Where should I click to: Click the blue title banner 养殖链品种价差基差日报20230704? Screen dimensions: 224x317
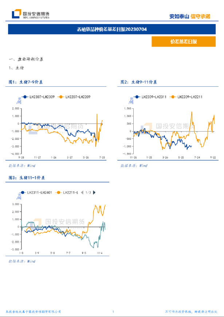(x=112, y=29)
